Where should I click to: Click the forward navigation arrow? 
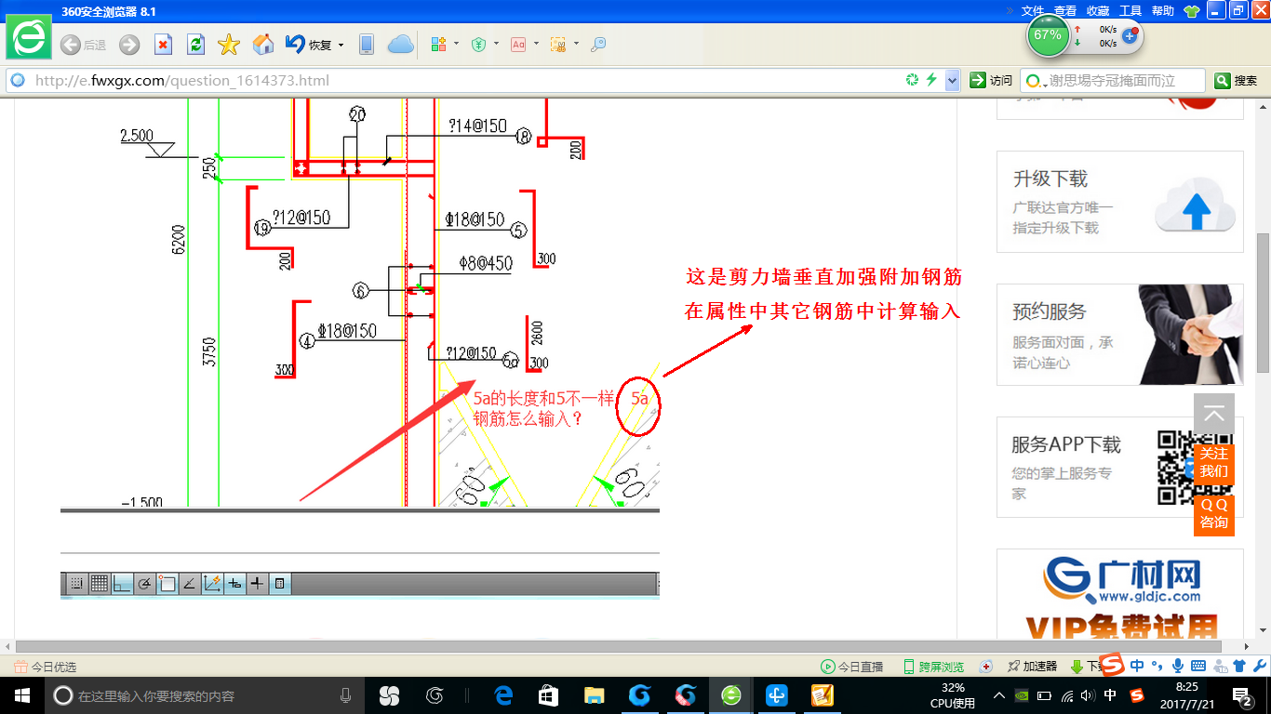click(129, 45)
